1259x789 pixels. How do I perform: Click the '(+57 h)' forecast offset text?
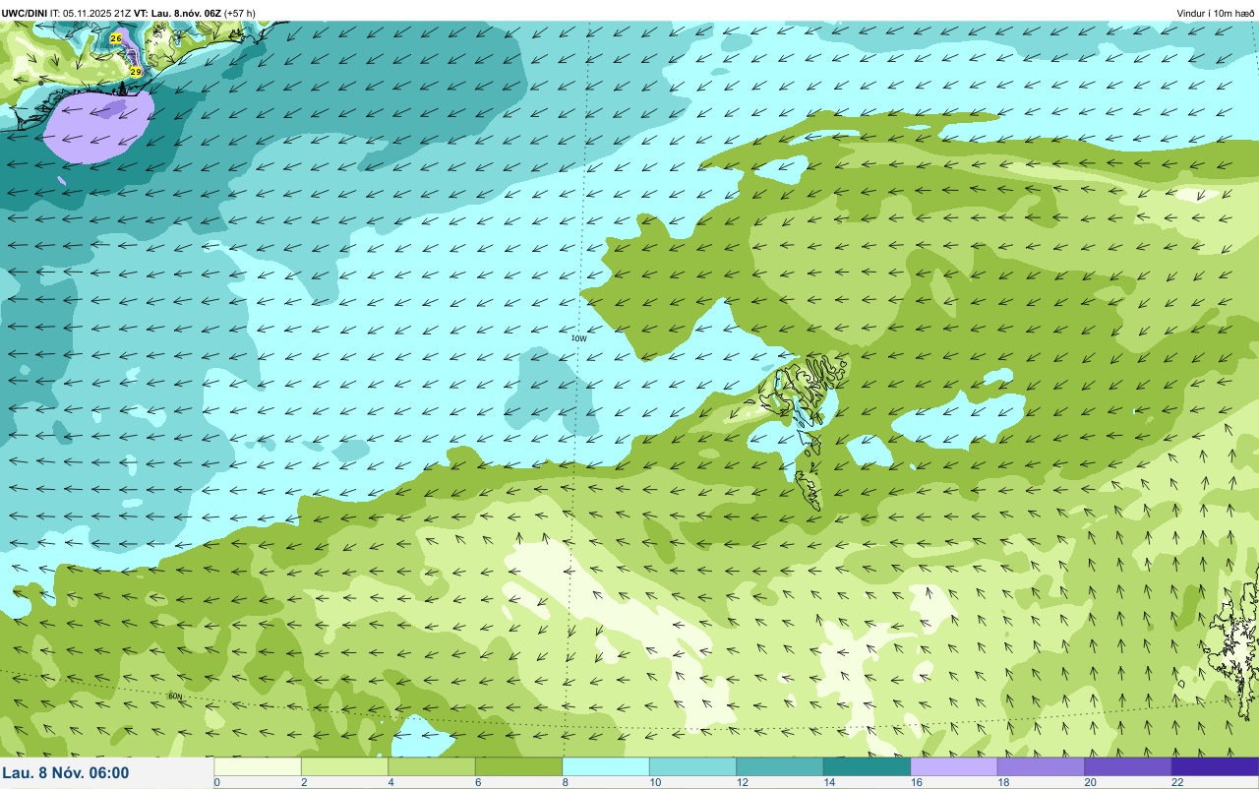(240, 13)
